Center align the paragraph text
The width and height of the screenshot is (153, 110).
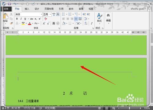click(68, 19)
